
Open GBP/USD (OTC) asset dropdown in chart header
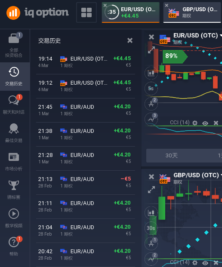197,175
